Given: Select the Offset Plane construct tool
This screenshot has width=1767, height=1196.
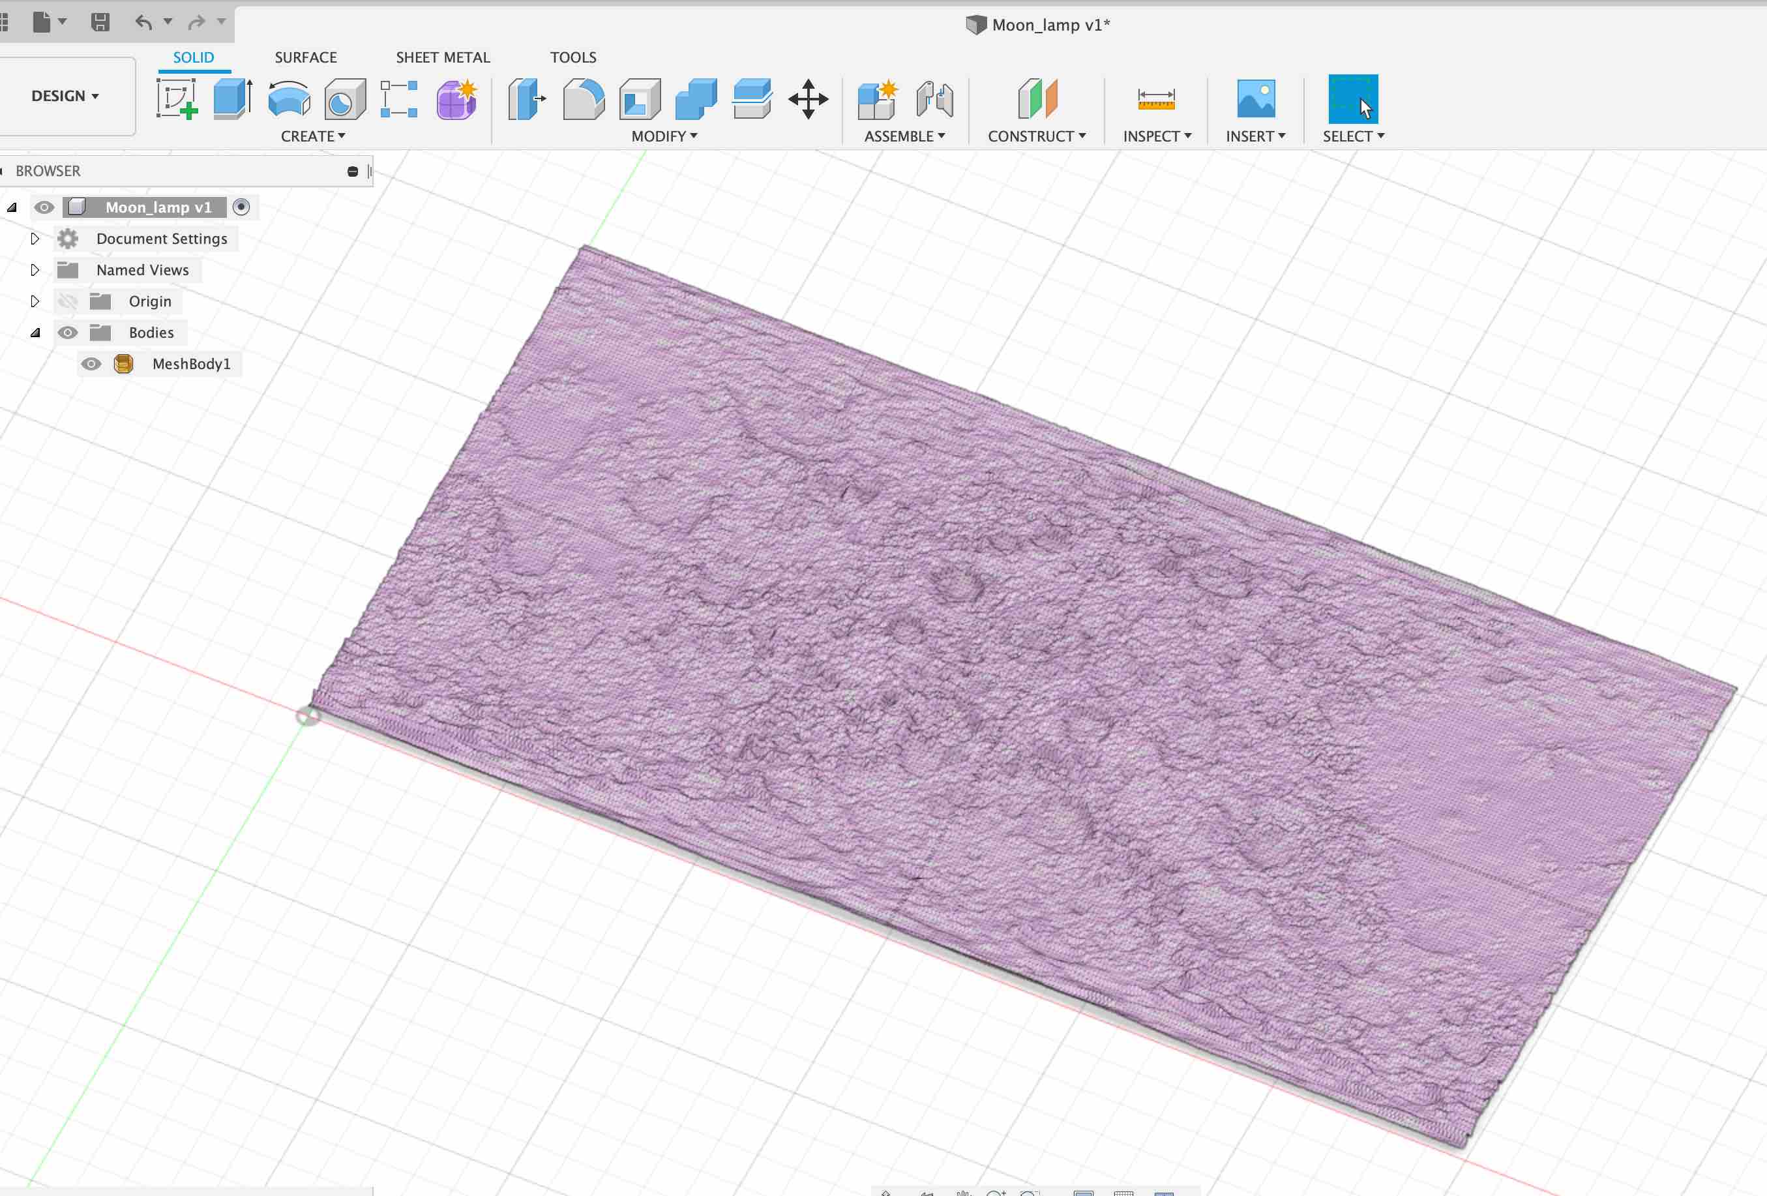Looking at the screenshot, I should click(x=1037, y=99).
